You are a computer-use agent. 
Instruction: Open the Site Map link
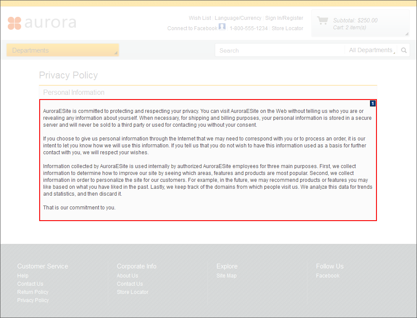coord(226,276)
